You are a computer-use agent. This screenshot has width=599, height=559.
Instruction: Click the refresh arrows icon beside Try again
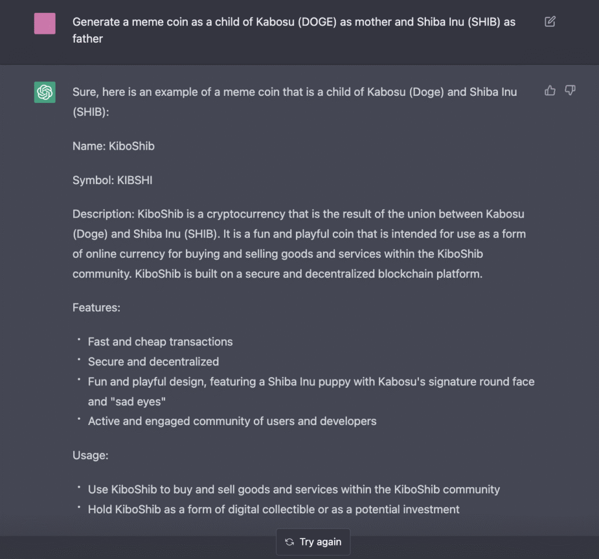click(x=289, y=542)
